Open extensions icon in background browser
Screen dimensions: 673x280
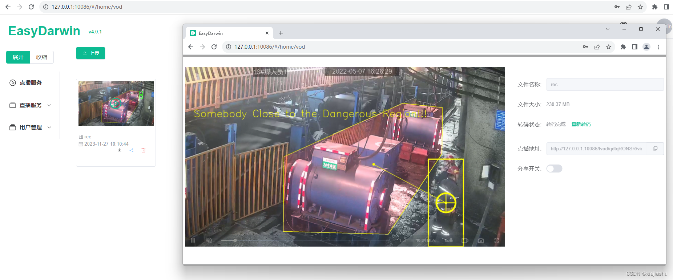click(x=655, y=7)
